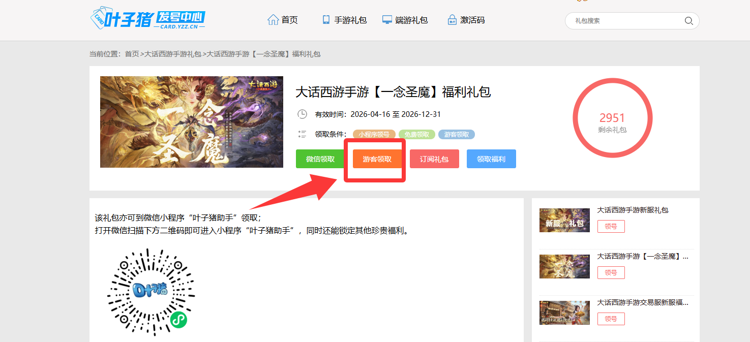The height and width of the screenshot is (342, 750).
Task: Click 领号 button for 新服礼包
Action: [611, 226]
